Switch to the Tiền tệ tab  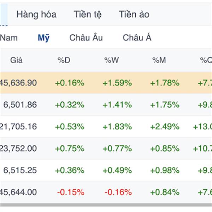(88, 14)
